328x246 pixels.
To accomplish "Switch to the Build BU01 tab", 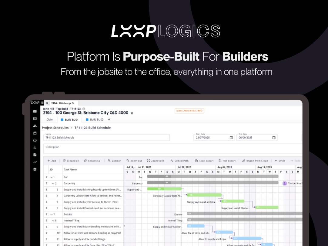I will (x=69, y=120).
